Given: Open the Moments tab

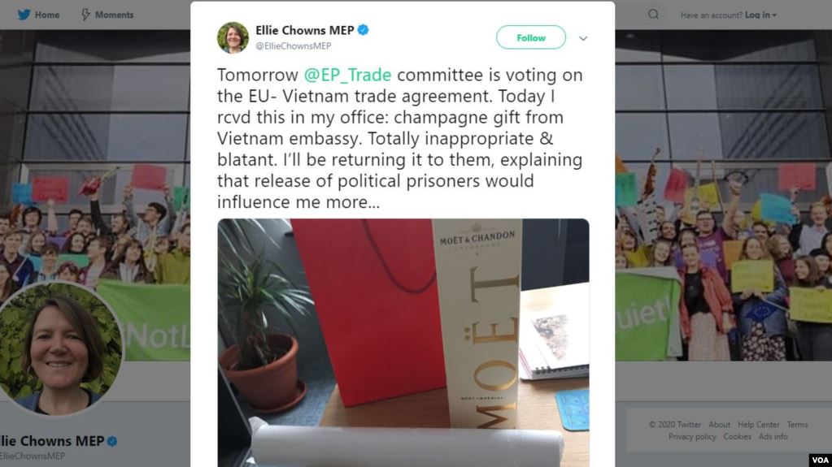Looking at the screenshot, I should tap(107, 15).
